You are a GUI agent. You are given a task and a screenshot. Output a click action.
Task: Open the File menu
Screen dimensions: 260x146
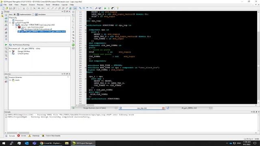pos(5,5)
